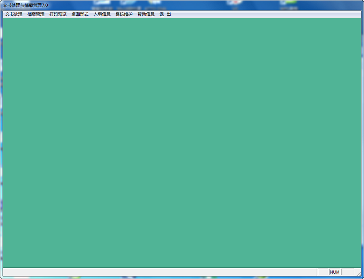The height and width of the screenshot is (279, 364).
Task: Open the 系统维护 menu
Action: click(x=123, y=14)
